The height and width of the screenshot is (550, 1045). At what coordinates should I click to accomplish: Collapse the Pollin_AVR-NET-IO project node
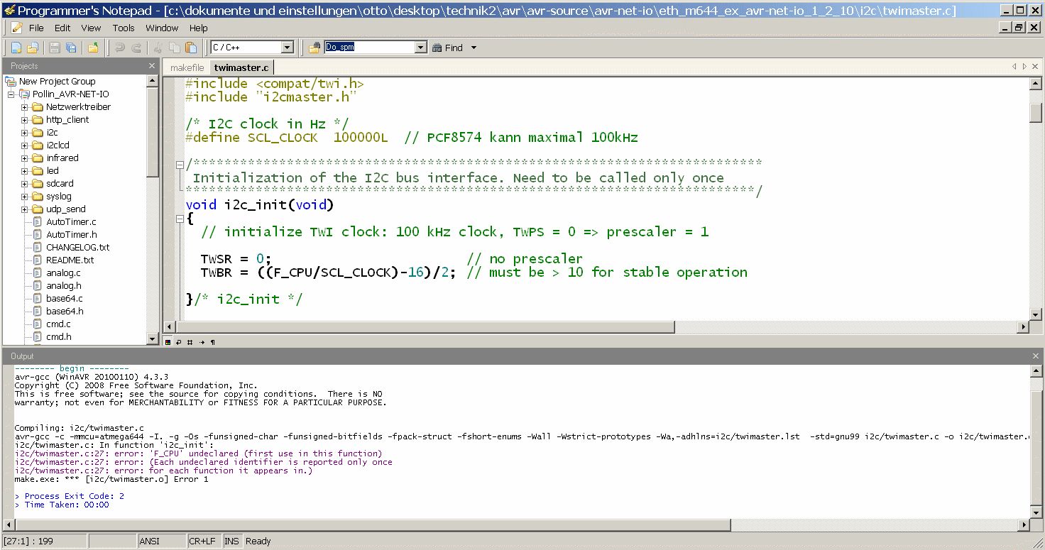pyautogui.click(x=11, y=94)
